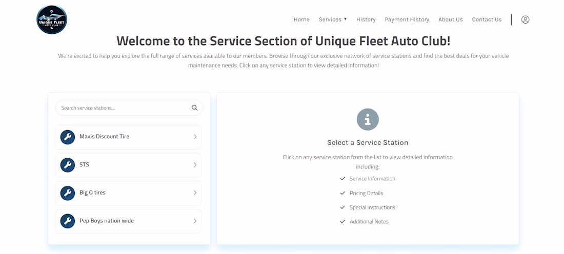Viewport: 564px width, 254px height.
Task: Click the checkmark next to Pricing Details
Action: point(343,193)
